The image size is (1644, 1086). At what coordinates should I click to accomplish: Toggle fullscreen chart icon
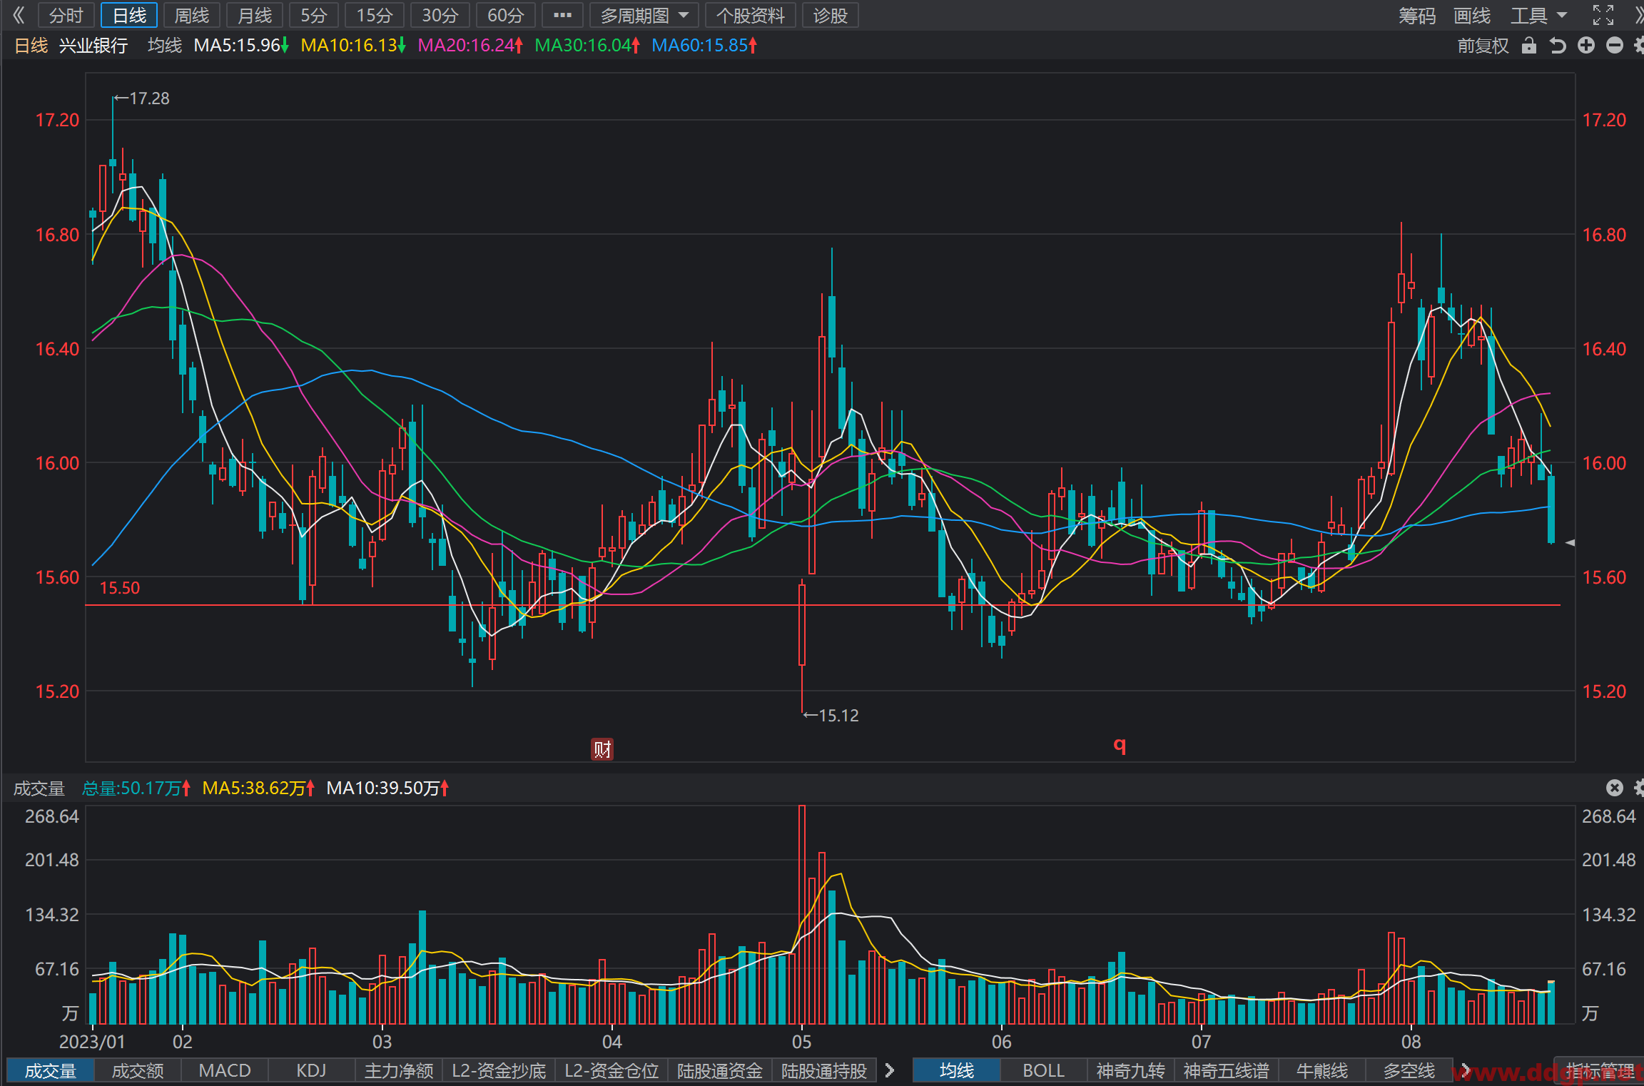point(1603,15)
